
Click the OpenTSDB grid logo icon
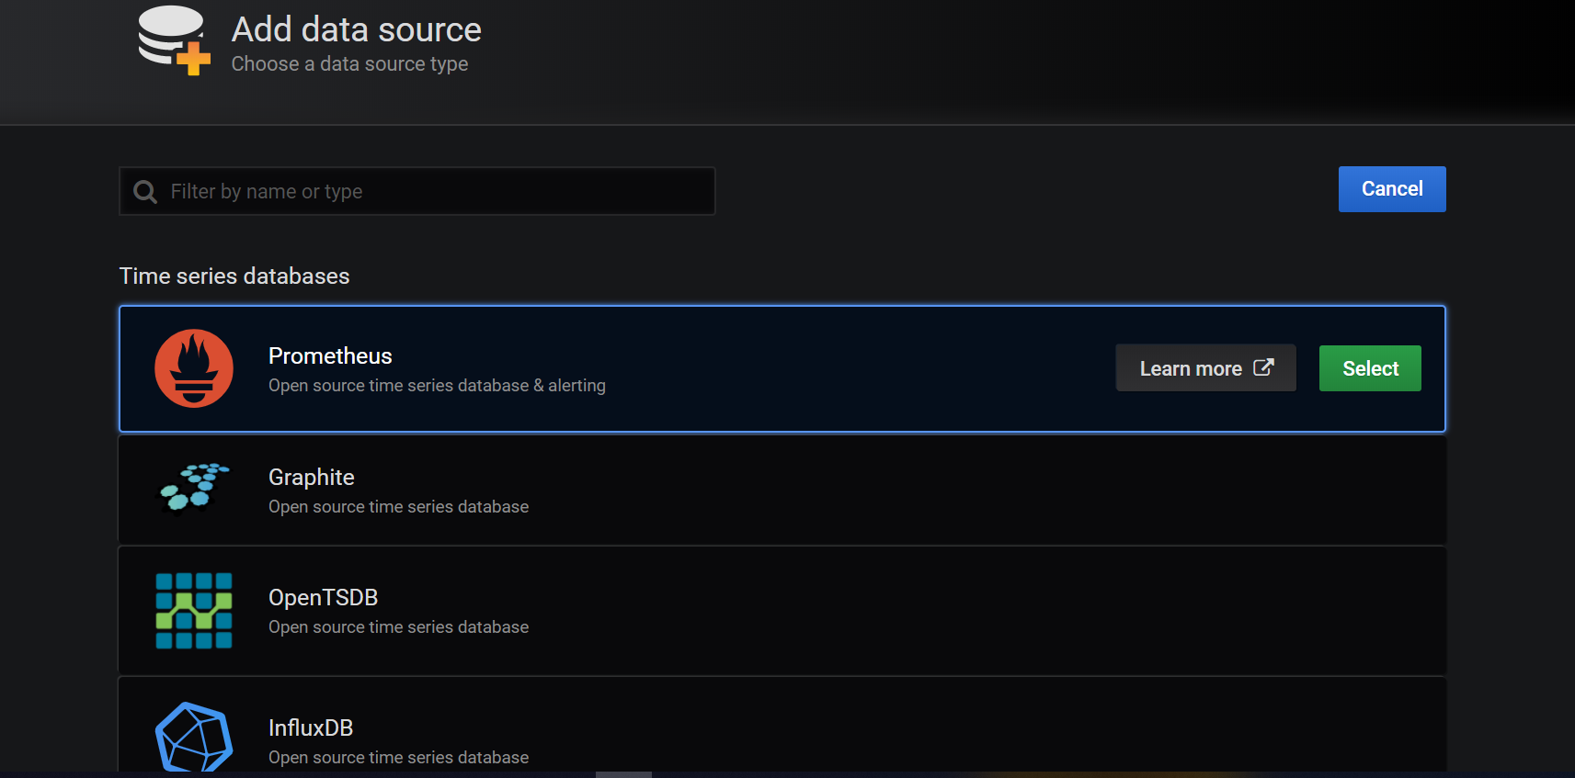[194, 611]
